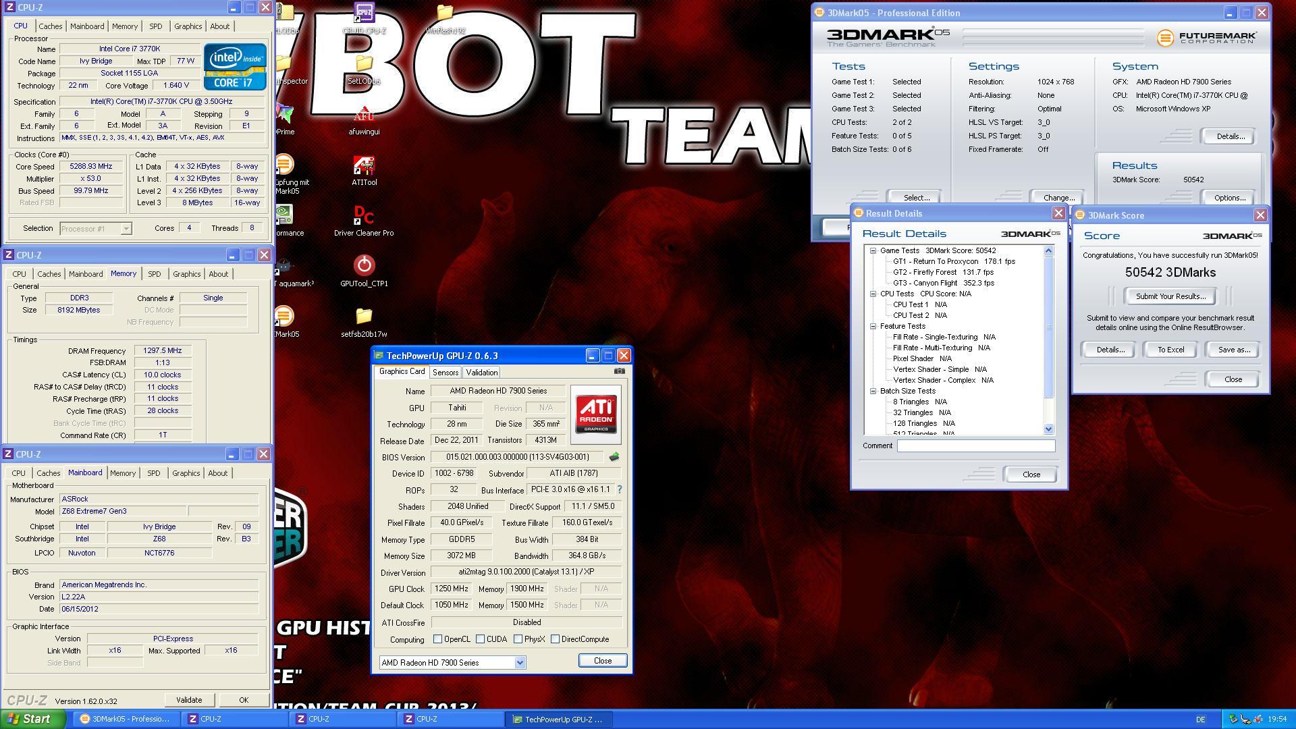Click the Validate button in CPU-Z
This screenshot has height=729, width=1296.
(189, 700)
